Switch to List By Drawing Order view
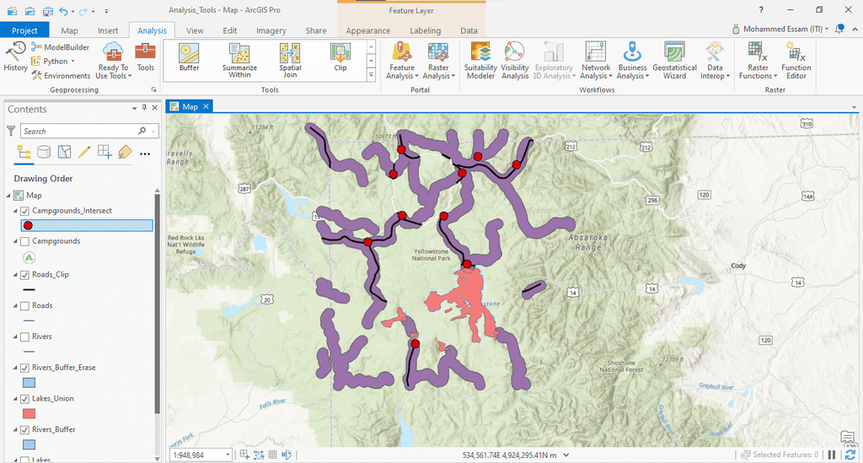Image resolution: width=863 pixels, height=463 pixels. coord(24,153)
